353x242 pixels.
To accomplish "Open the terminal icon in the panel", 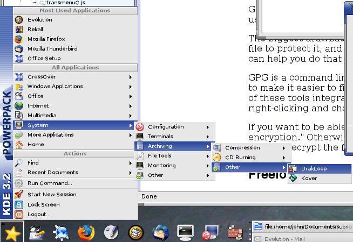I will coord(185,232).
